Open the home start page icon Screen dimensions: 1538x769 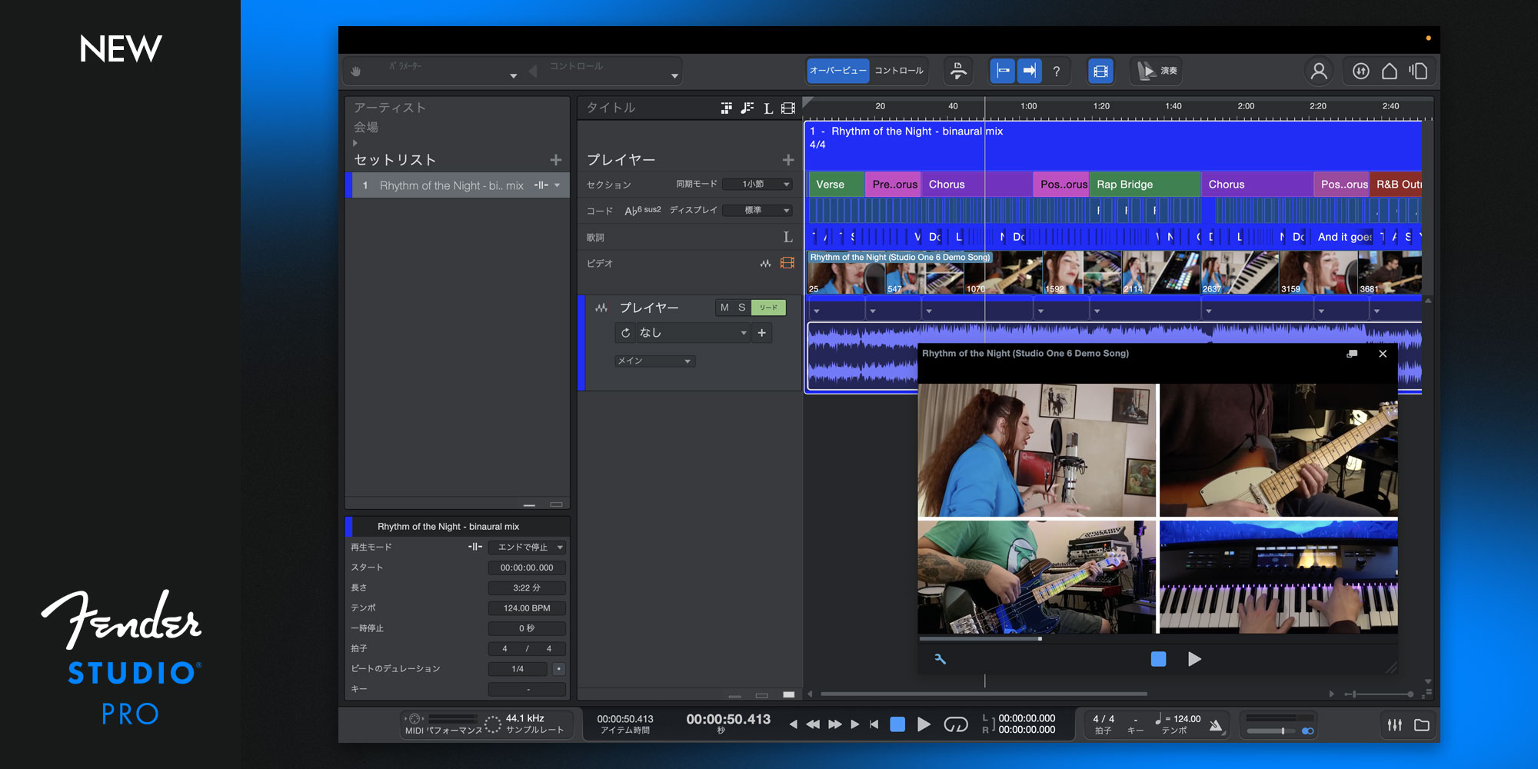coord(1390,72)
